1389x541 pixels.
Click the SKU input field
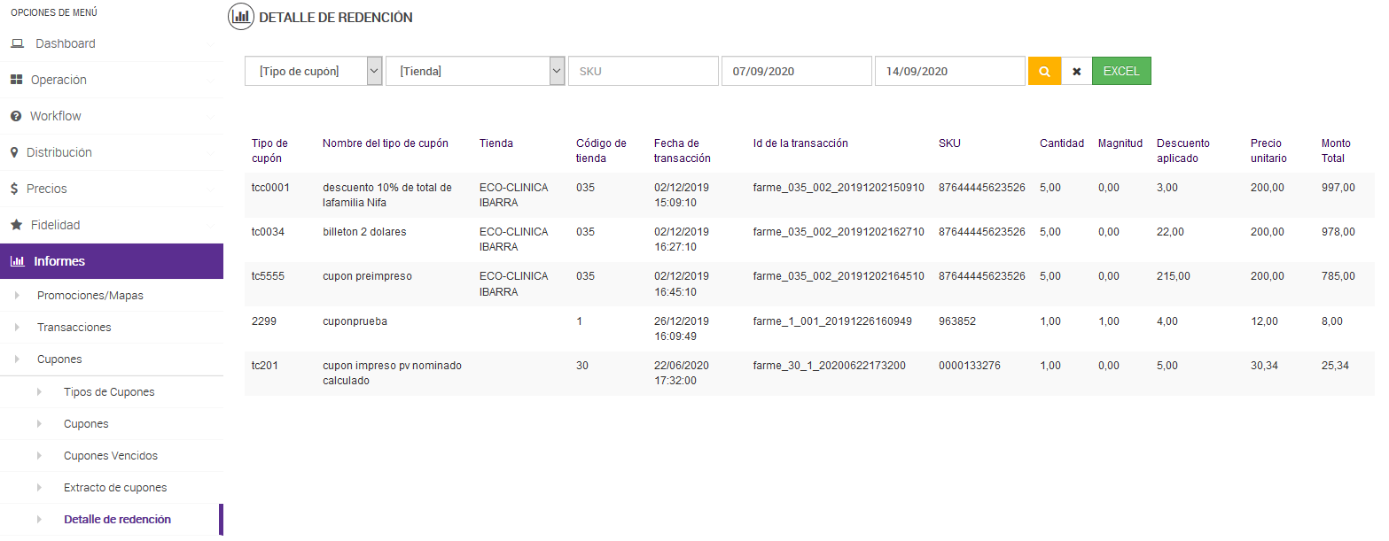tap(643, 71)
